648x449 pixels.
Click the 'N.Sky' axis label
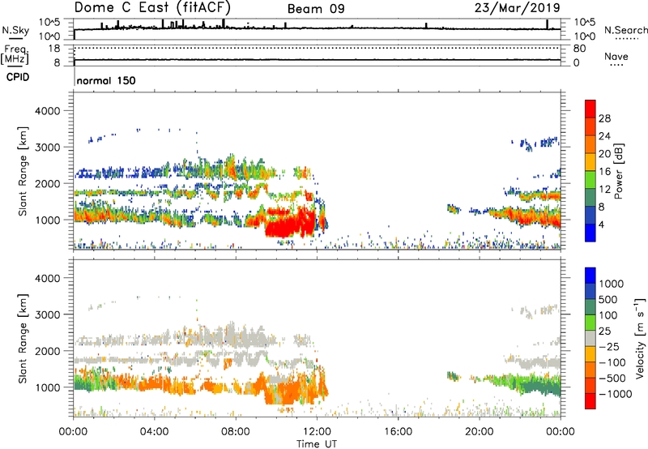[x=15, y=31]
